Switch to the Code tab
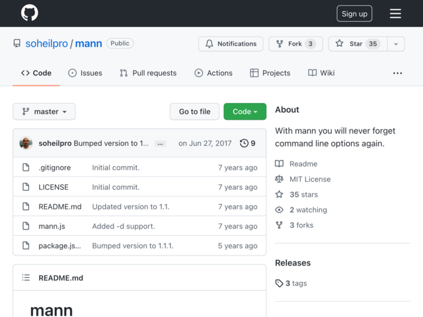 point(36,73)
